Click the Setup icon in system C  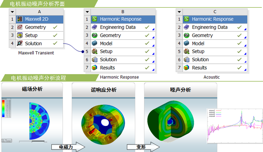[x=186, y=52]
